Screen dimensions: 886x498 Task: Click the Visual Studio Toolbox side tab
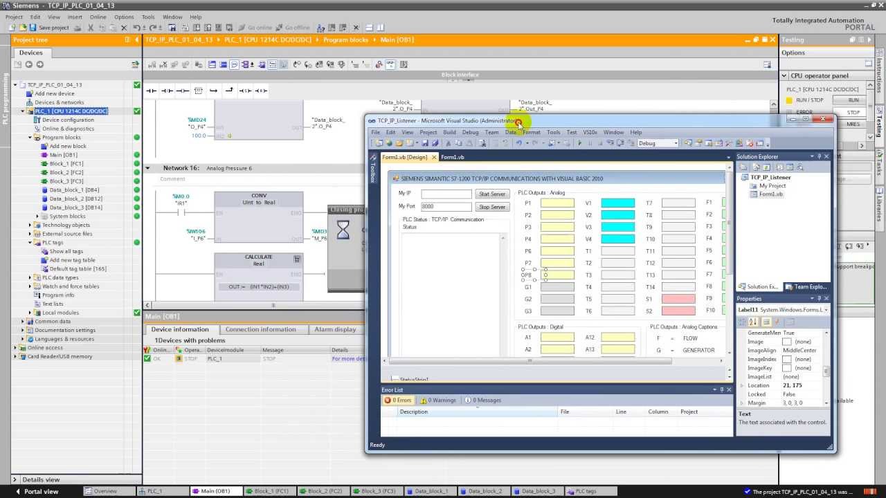(372, 170)
